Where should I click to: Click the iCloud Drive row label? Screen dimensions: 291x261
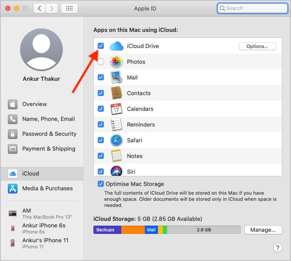tap(143, 46)
